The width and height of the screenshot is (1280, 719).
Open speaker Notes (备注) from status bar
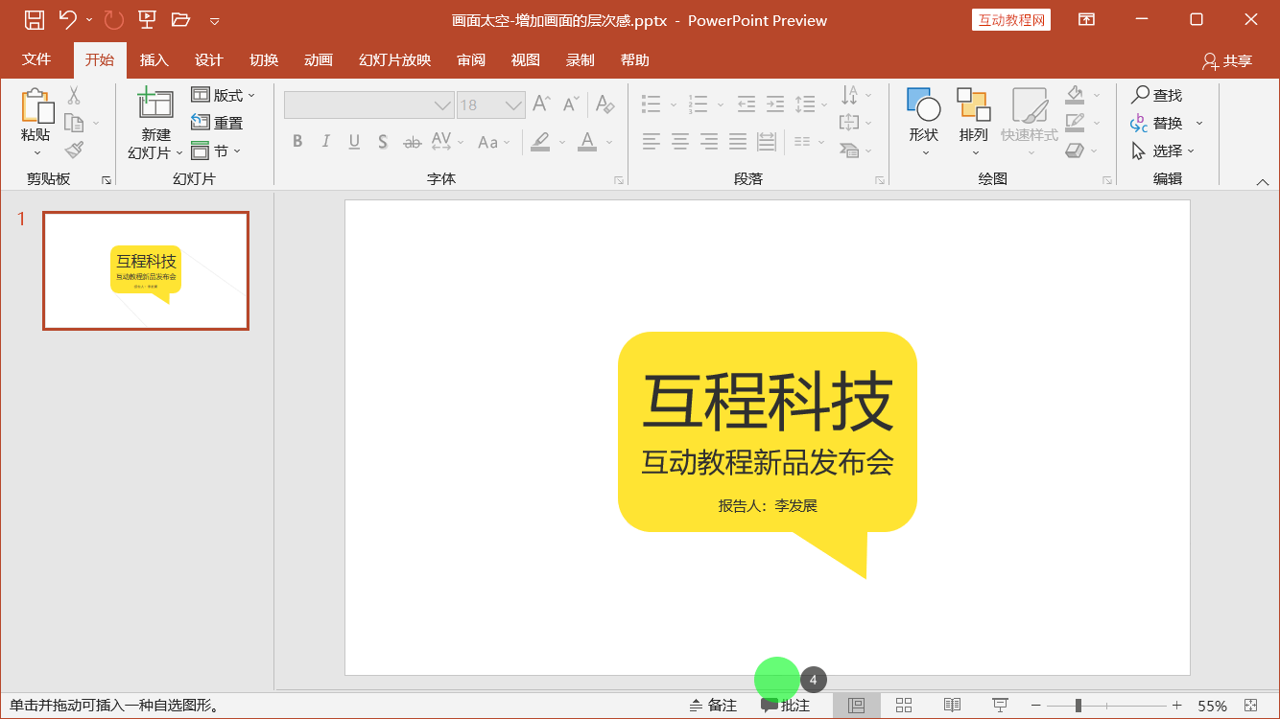click(x=712, y=705)
